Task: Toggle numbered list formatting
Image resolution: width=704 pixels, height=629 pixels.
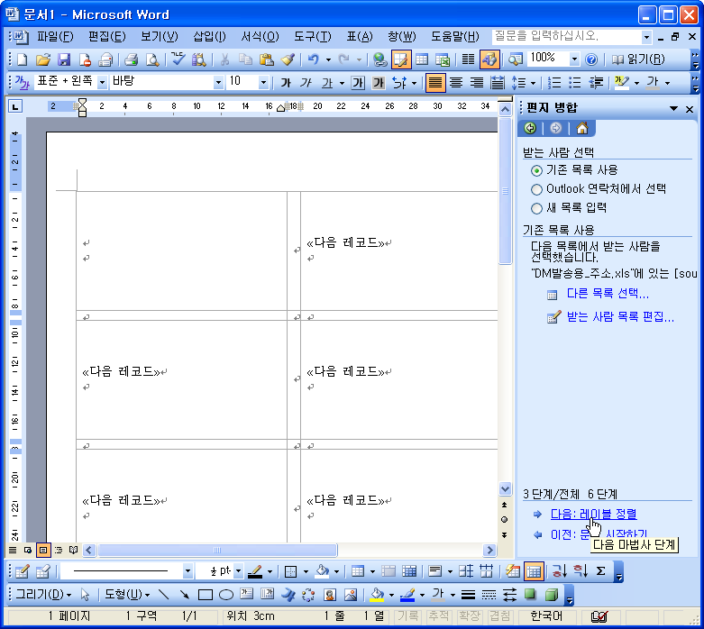Action: tap(554, 83)
